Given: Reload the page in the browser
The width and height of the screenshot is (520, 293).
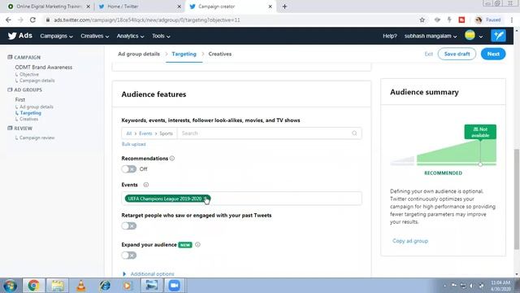Looking at the screenshot, I should (32, 20).
